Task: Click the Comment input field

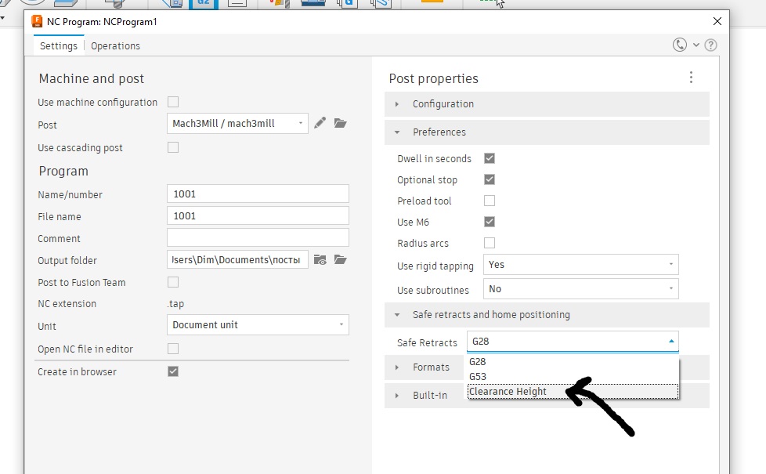Action: [258, 237]
